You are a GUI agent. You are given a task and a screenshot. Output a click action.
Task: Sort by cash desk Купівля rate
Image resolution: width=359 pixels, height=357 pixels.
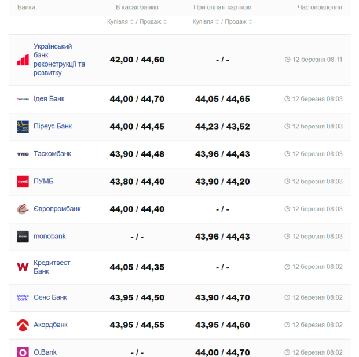point(122,21)
